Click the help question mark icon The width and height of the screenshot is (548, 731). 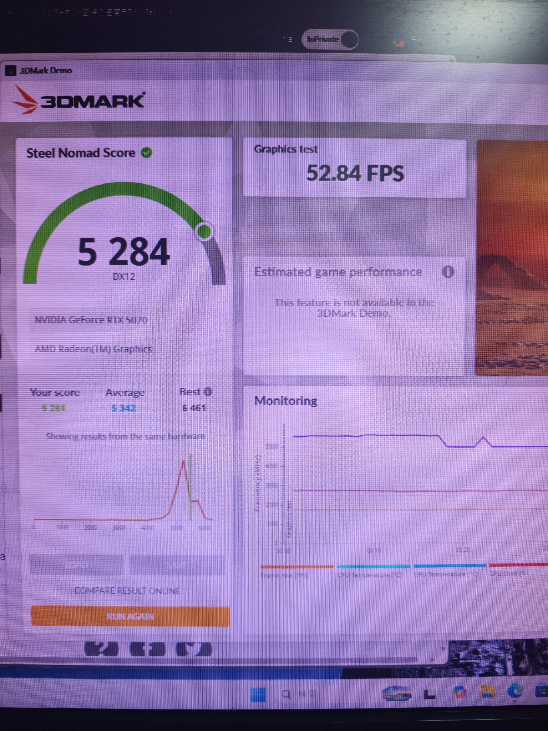(x=101, y=649)
